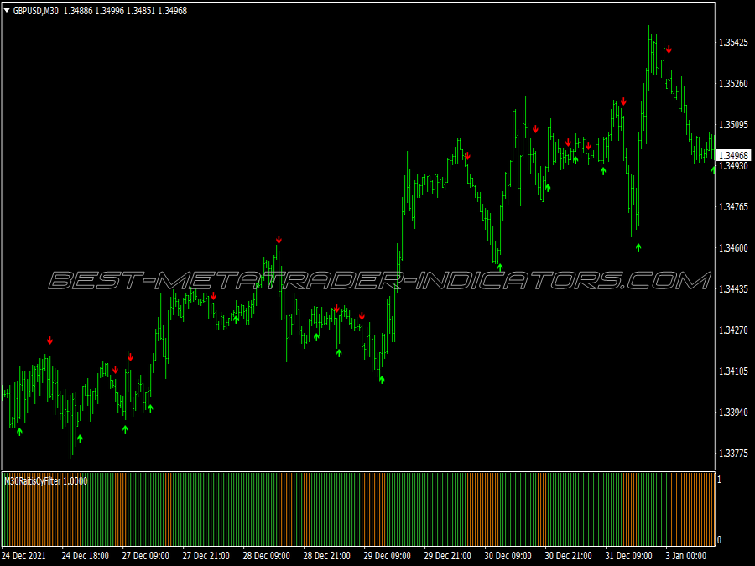Viewport: 755px width, 566px height.
Task: Click the 1.35260 price scale label
Action: pos(733,84)
